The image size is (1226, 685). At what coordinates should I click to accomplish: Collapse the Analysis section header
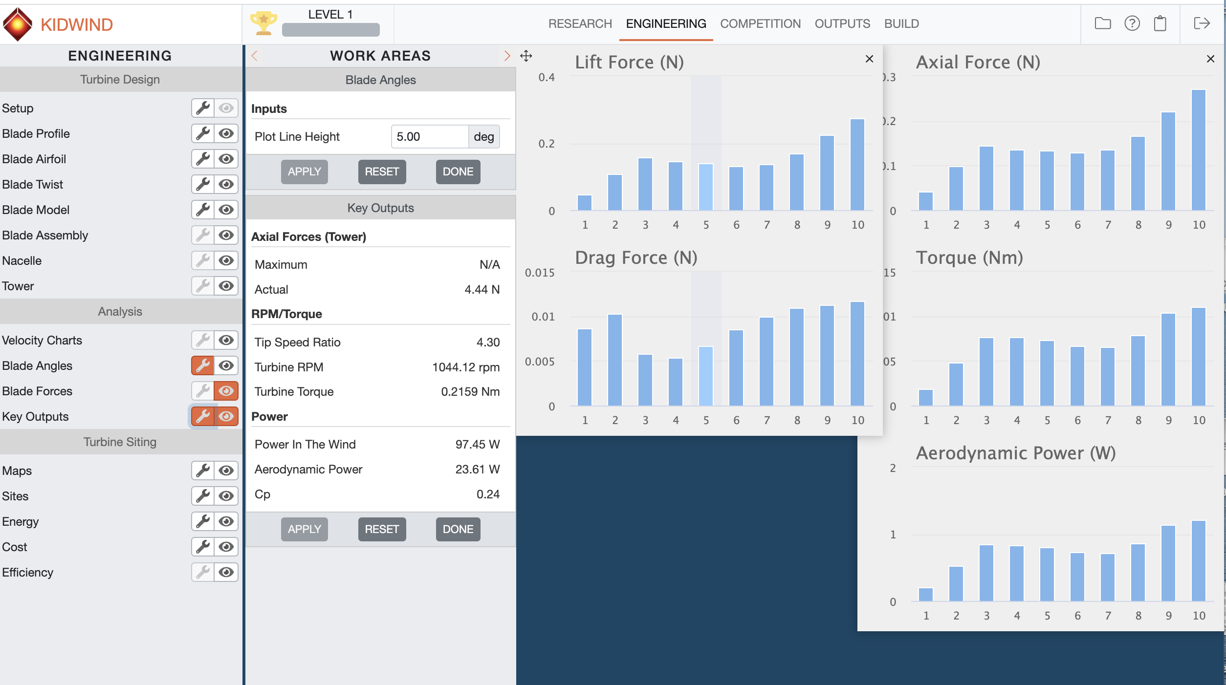[x=120, y=311]
